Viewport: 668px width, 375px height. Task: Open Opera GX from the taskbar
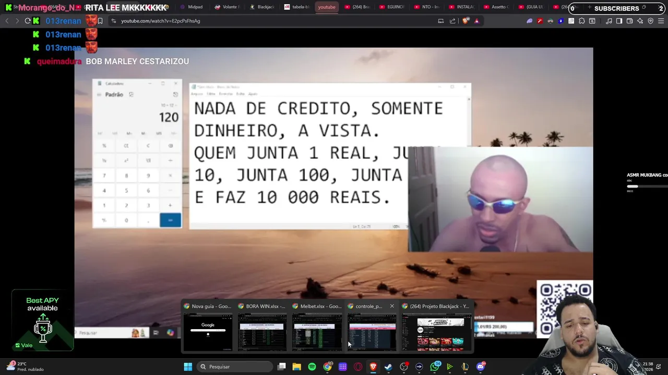[x=358, y=367]
